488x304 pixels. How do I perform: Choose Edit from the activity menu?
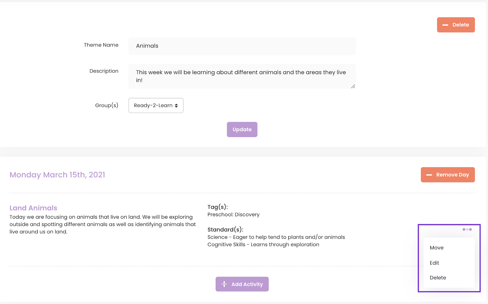(434, 263)
